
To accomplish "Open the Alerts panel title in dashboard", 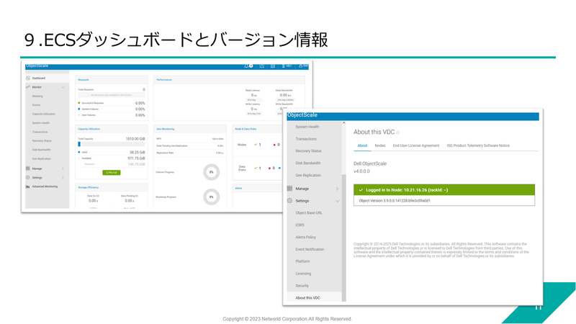I will tap(238, 188).
